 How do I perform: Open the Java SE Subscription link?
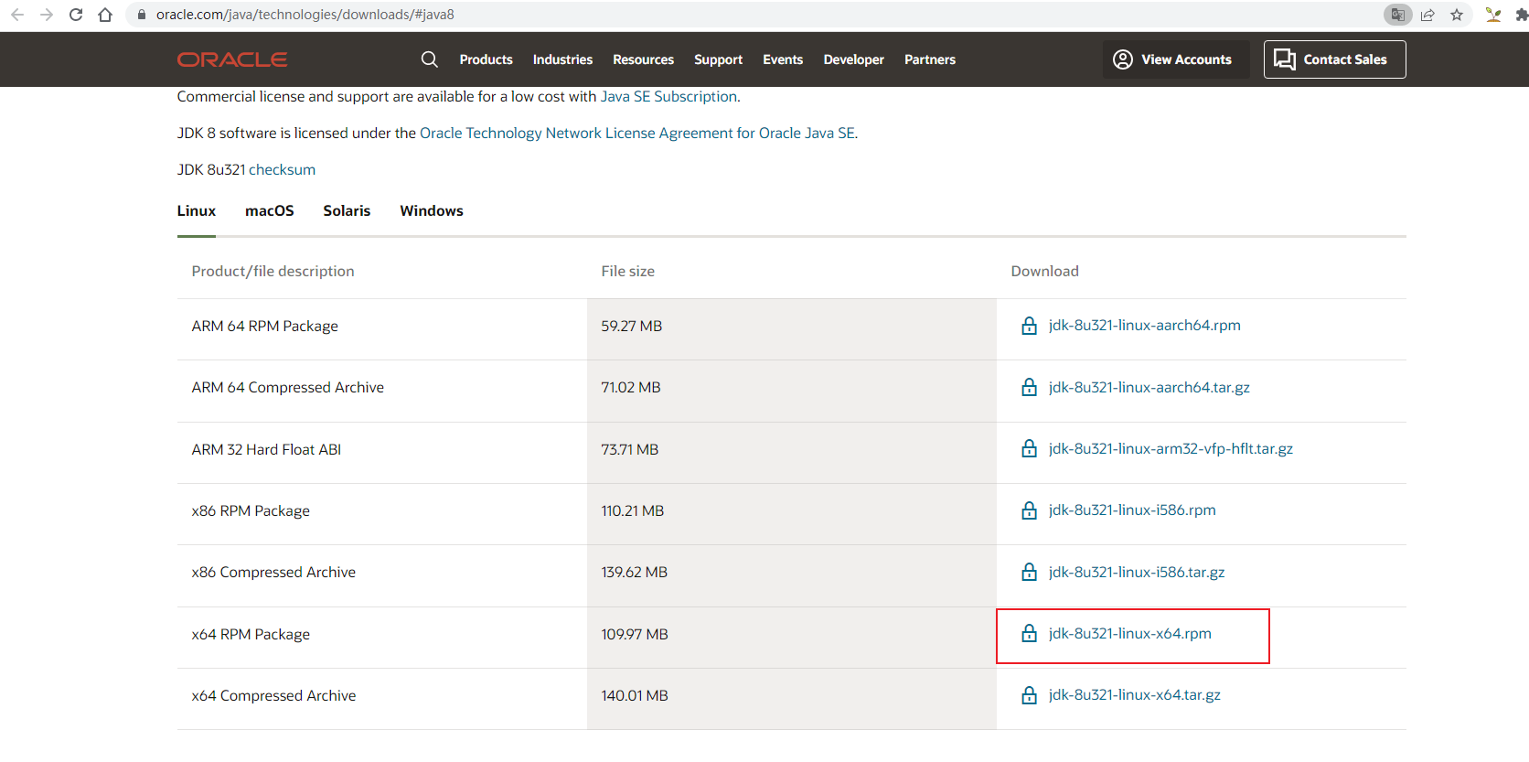pyautogui.click(x=668, y=97)
